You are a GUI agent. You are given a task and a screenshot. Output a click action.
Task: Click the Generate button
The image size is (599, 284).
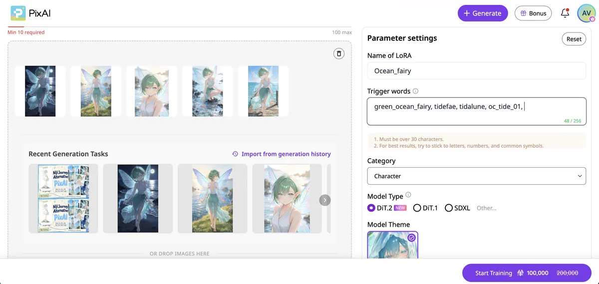pos(483,13)
